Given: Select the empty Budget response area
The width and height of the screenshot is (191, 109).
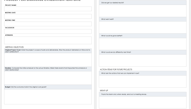Looking at the screenshot, I should 48,96.
